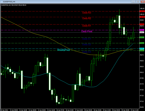Close the EURJPY H4 chart window
Screen dimensions: 145x111
click(x=143, y=2)
